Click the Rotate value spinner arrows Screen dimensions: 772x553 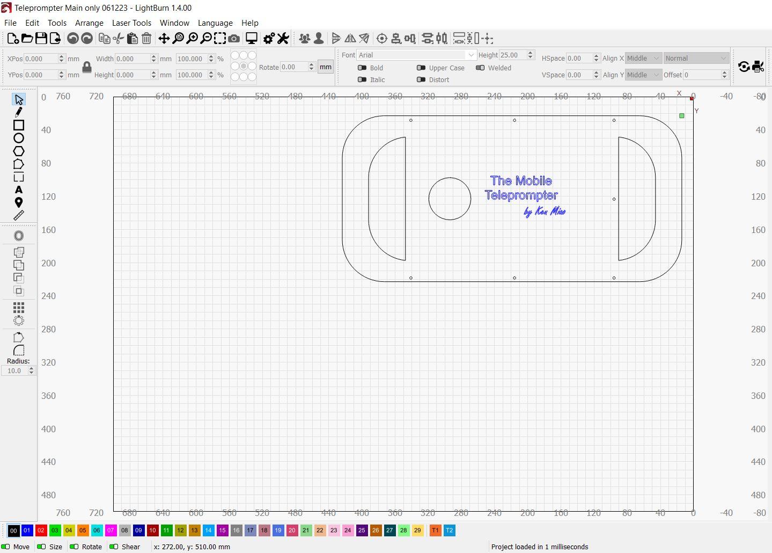click(311, 67)
